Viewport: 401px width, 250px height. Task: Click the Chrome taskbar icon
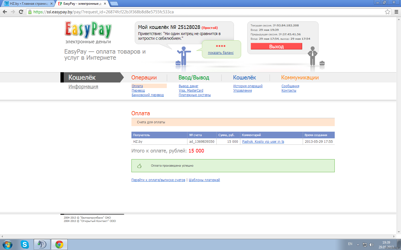coord(59,244)
